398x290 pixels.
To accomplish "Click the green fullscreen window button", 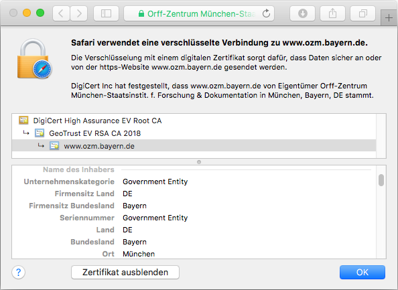I will tap(40, 13).
